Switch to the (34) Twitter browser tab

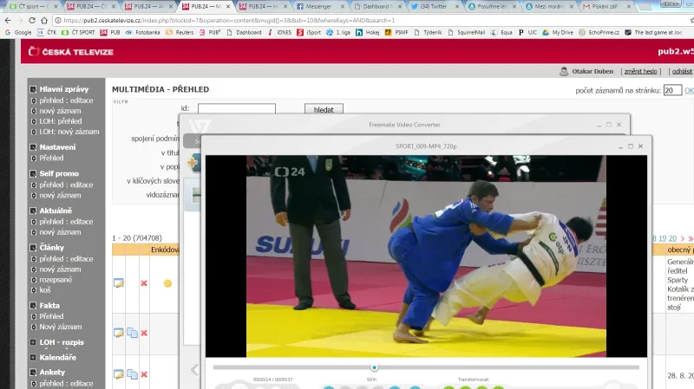[x=433, y=6]
